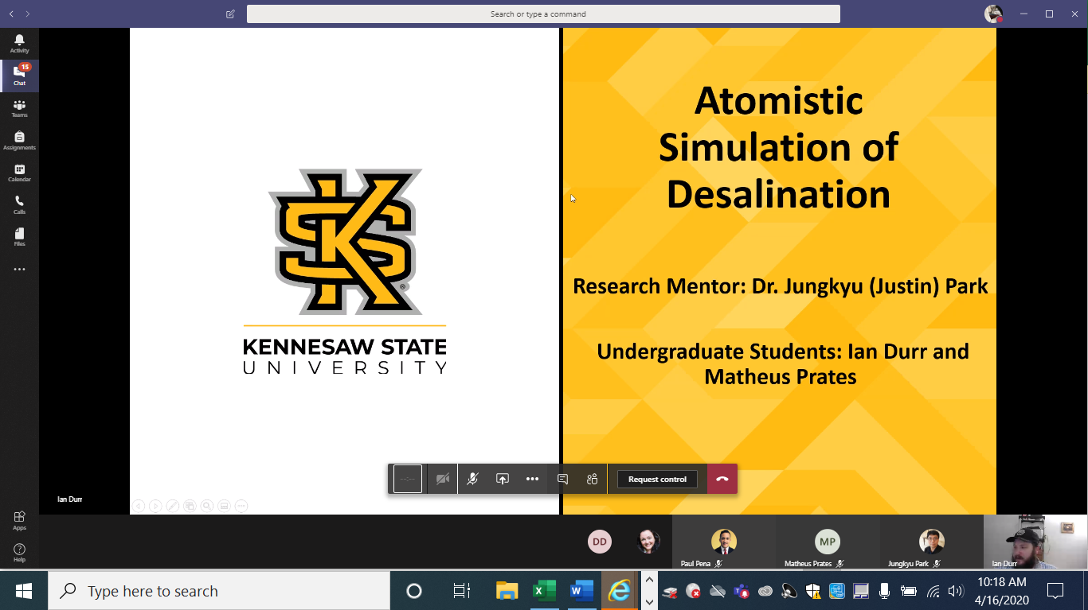Open profile picture menu at top right

pyautogui.click(x=993, y=14)
